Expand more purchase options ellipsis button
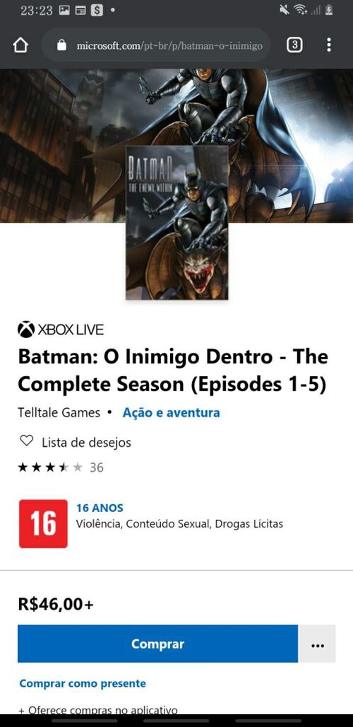This screenshot has width=353, height=727. point(318,644)
